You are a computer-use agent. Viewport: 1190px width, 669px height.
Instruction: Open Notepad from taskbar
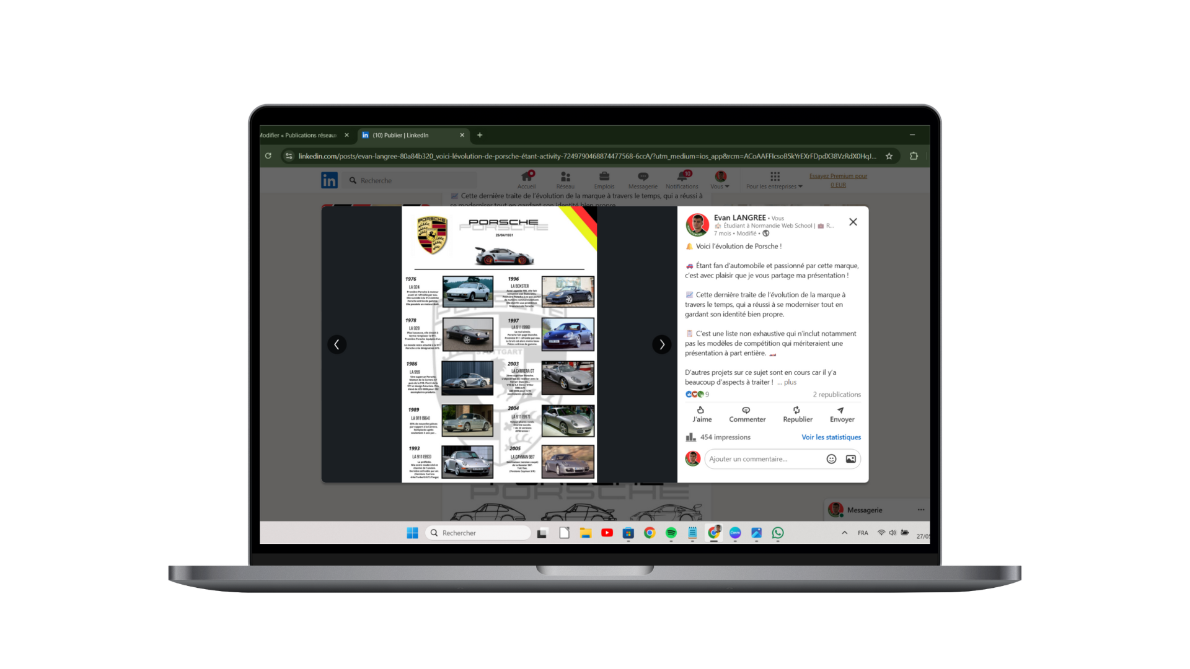click(x=692, y=533)
